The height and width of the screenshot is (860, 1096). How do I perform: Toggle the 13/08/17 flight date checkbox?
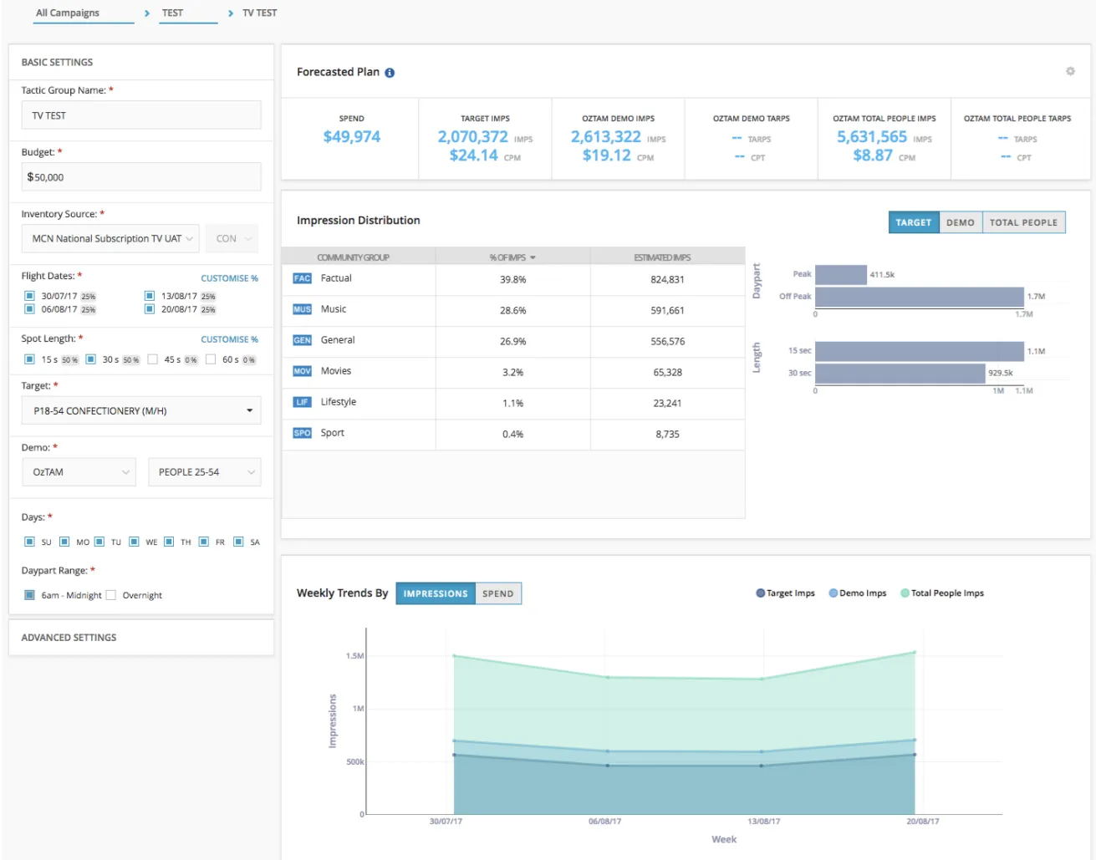tap(150, 296)
